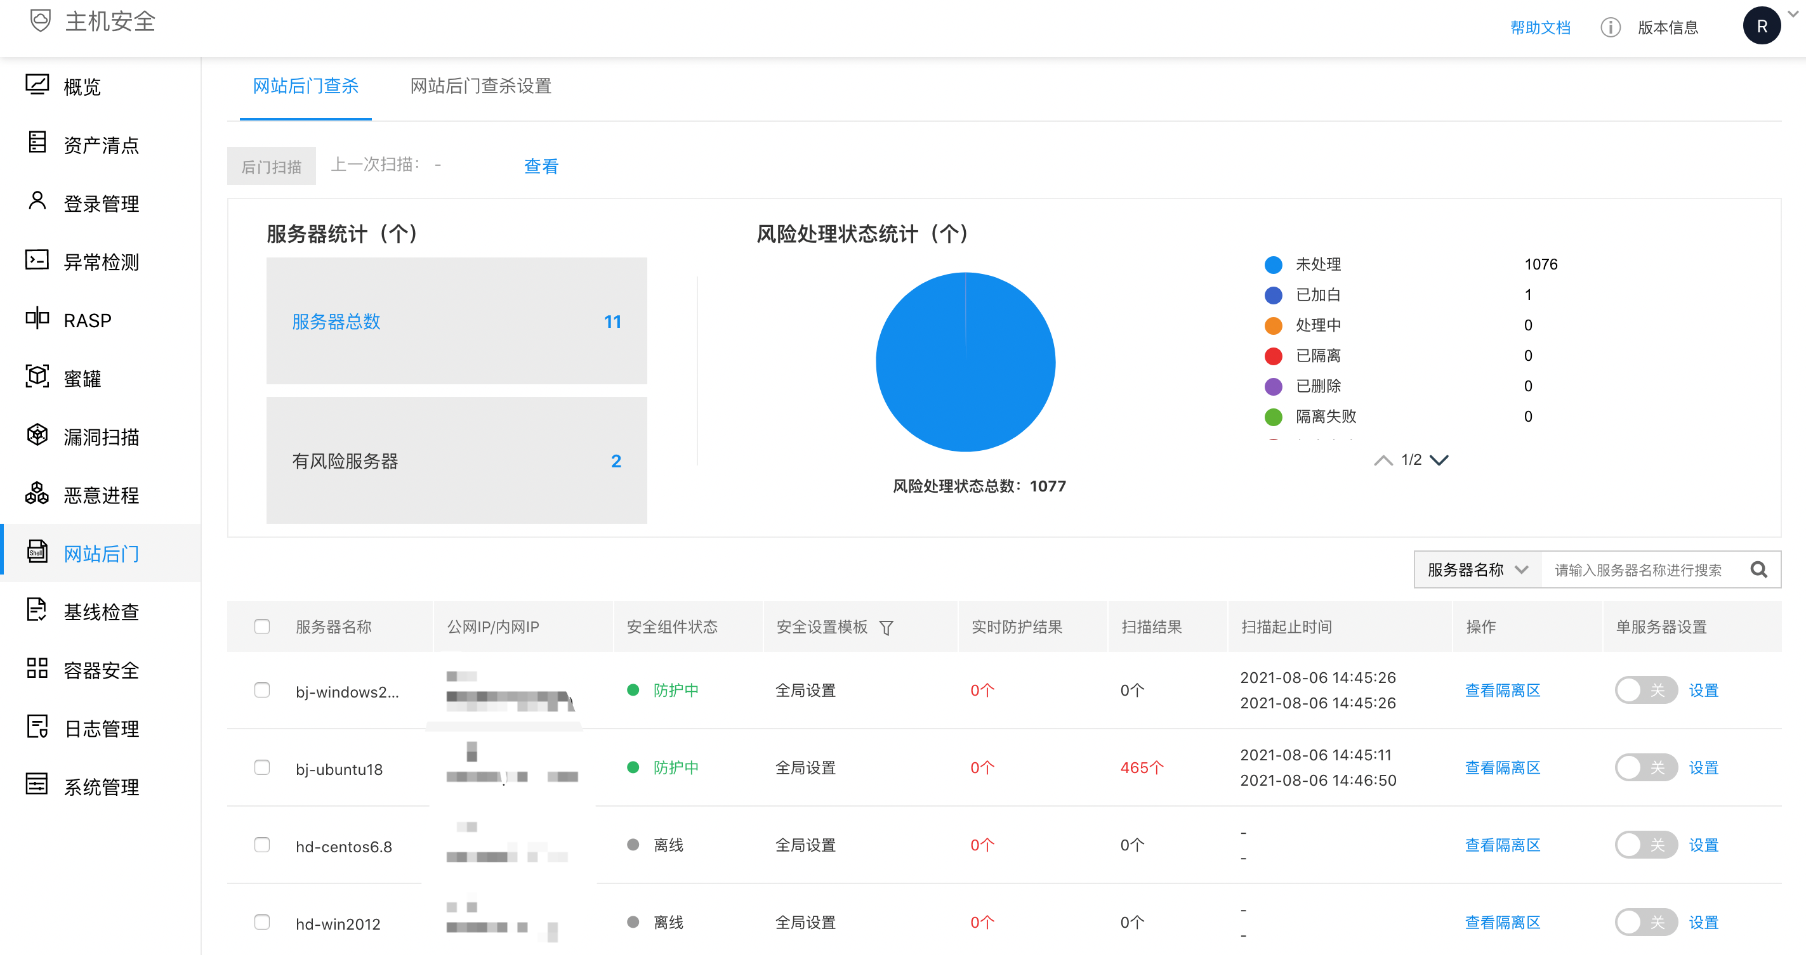Click the 容器安全 grid icon in the sidebar
Image resolution: width=1806 pixels, height=955 pixels.
pos(37,668)
